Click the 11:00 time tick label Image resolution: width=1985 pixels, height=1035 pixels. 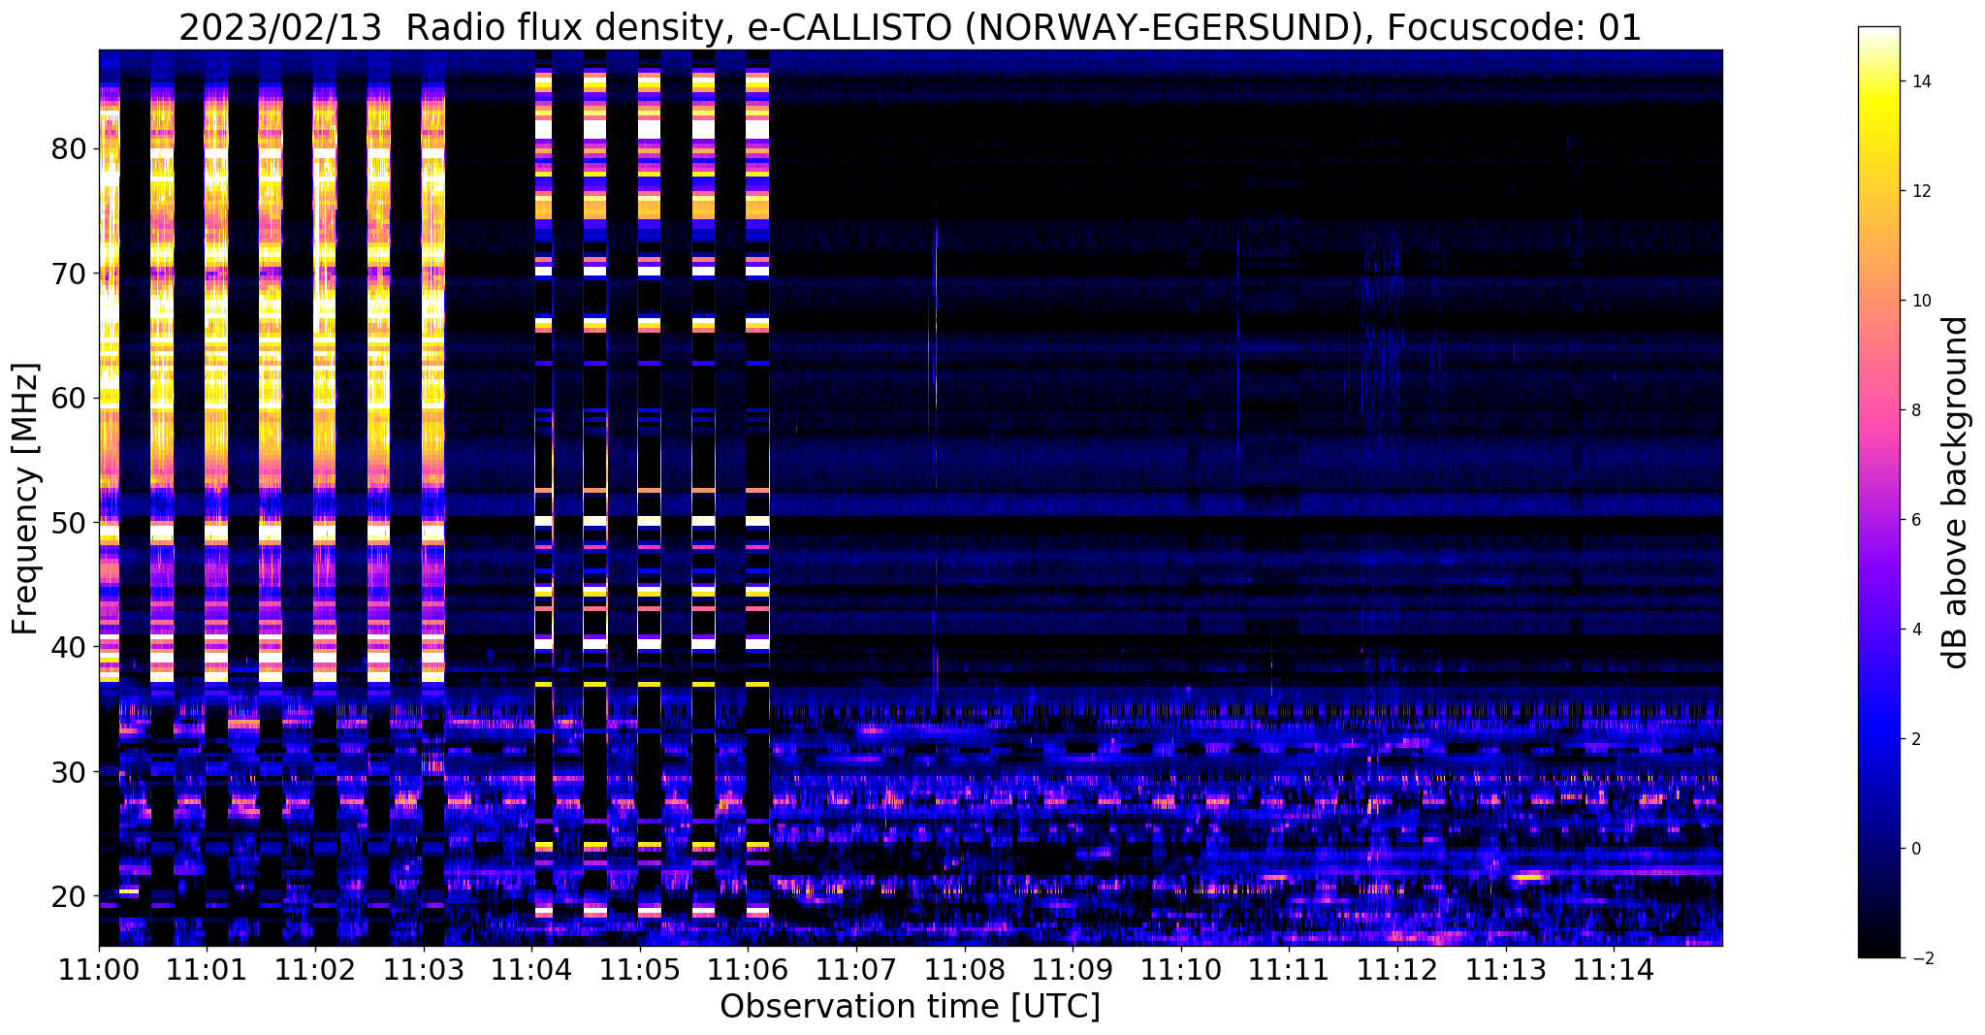[99, 970]
